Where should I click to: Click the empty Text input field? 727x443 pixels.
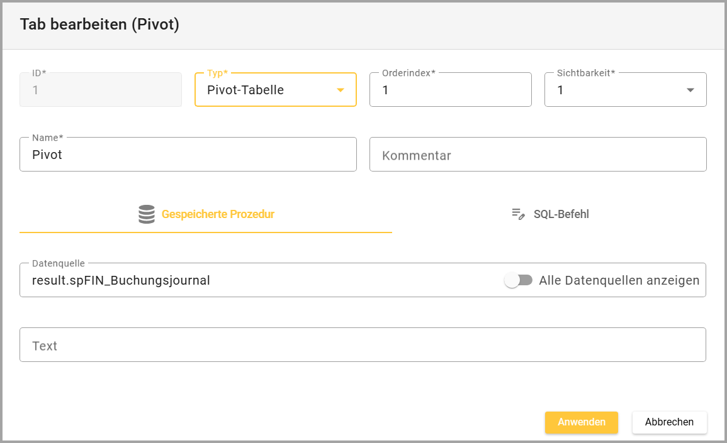pyautogui.click(x=363, y=346)
